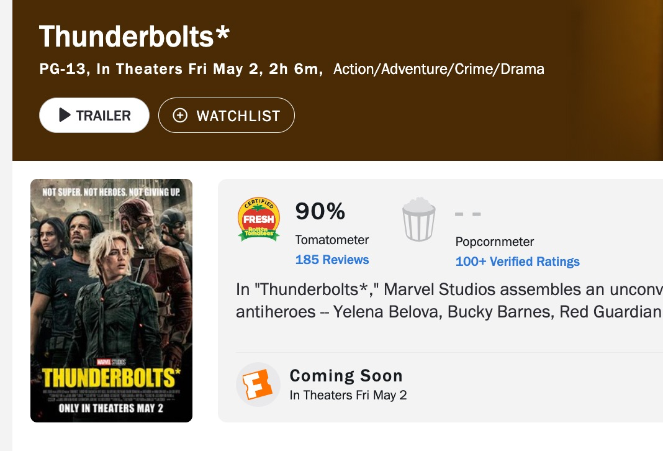Screen dimensions: 663x451
Task: Play the Thunderbolts* trailer via TRAILER text
Action: tap(104, 116)
